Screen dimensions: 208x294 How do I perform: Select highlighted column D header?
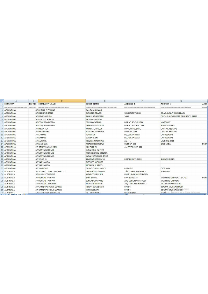[x=62, y=101]
